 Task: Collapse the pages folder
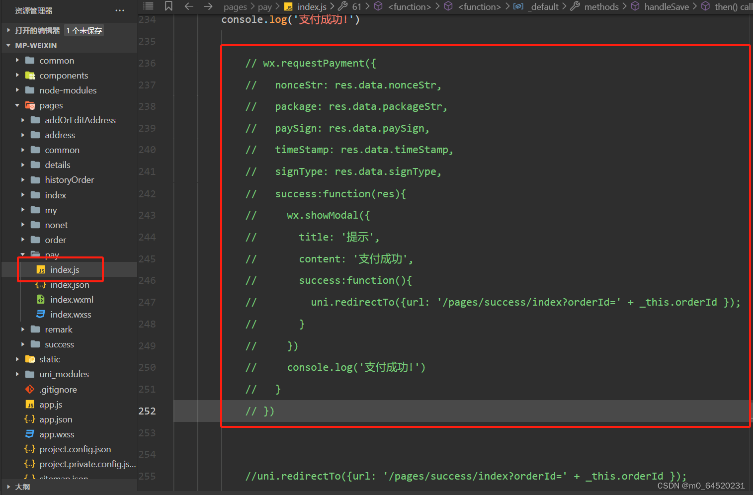[17, 105]
